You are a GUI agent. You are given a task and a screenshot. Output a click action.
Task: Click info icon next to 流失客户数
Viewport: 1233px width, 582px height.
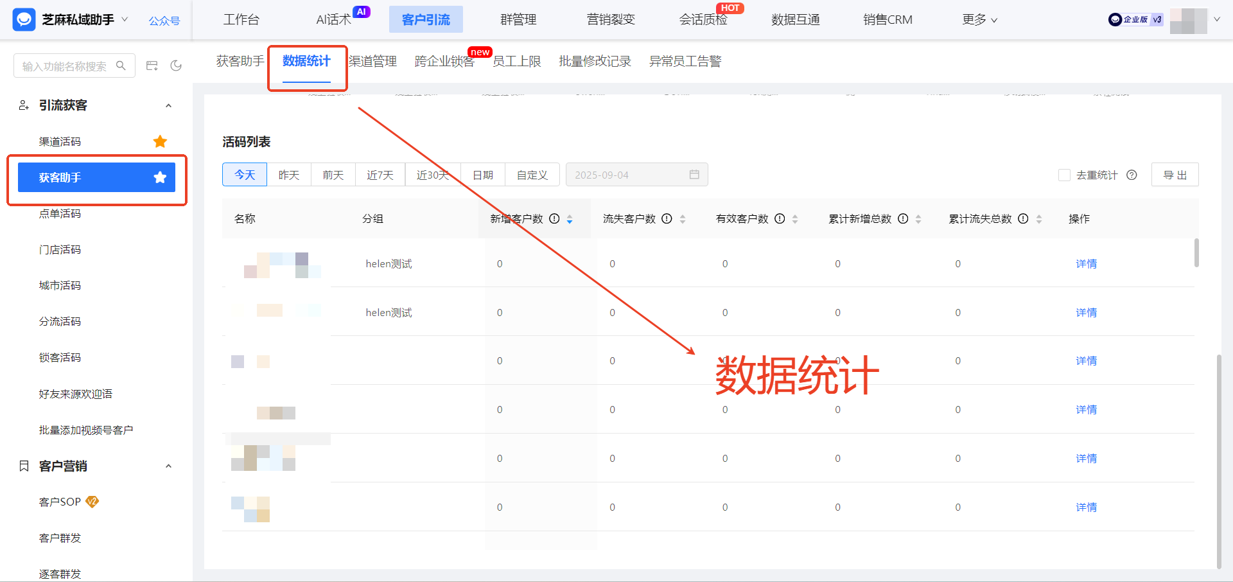pos(667,218)
